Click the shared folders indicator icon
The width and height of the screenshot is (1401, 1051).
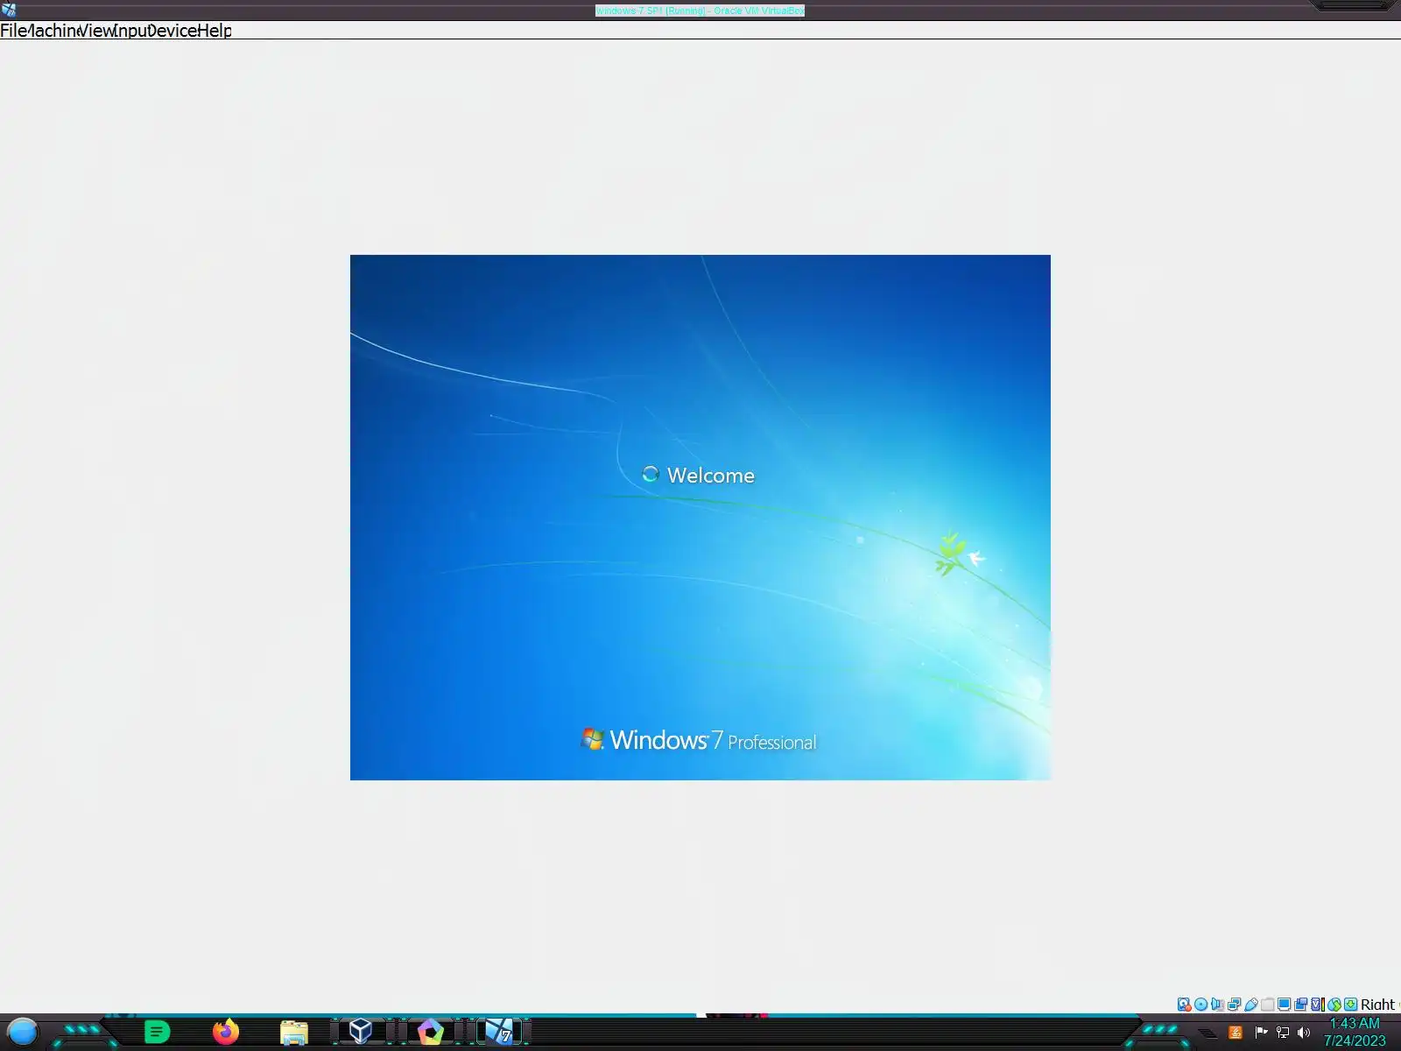pyautogui.click(x=1268, y=1005)
